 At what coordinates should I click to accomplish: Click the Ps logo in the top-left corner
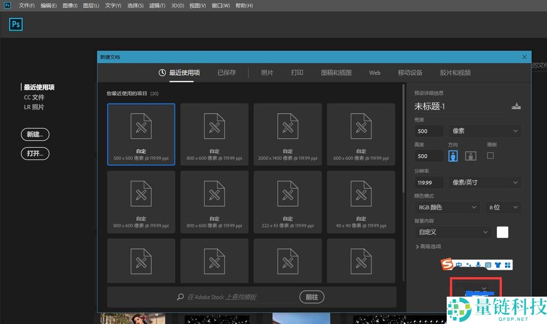click(x=15, y=24)
